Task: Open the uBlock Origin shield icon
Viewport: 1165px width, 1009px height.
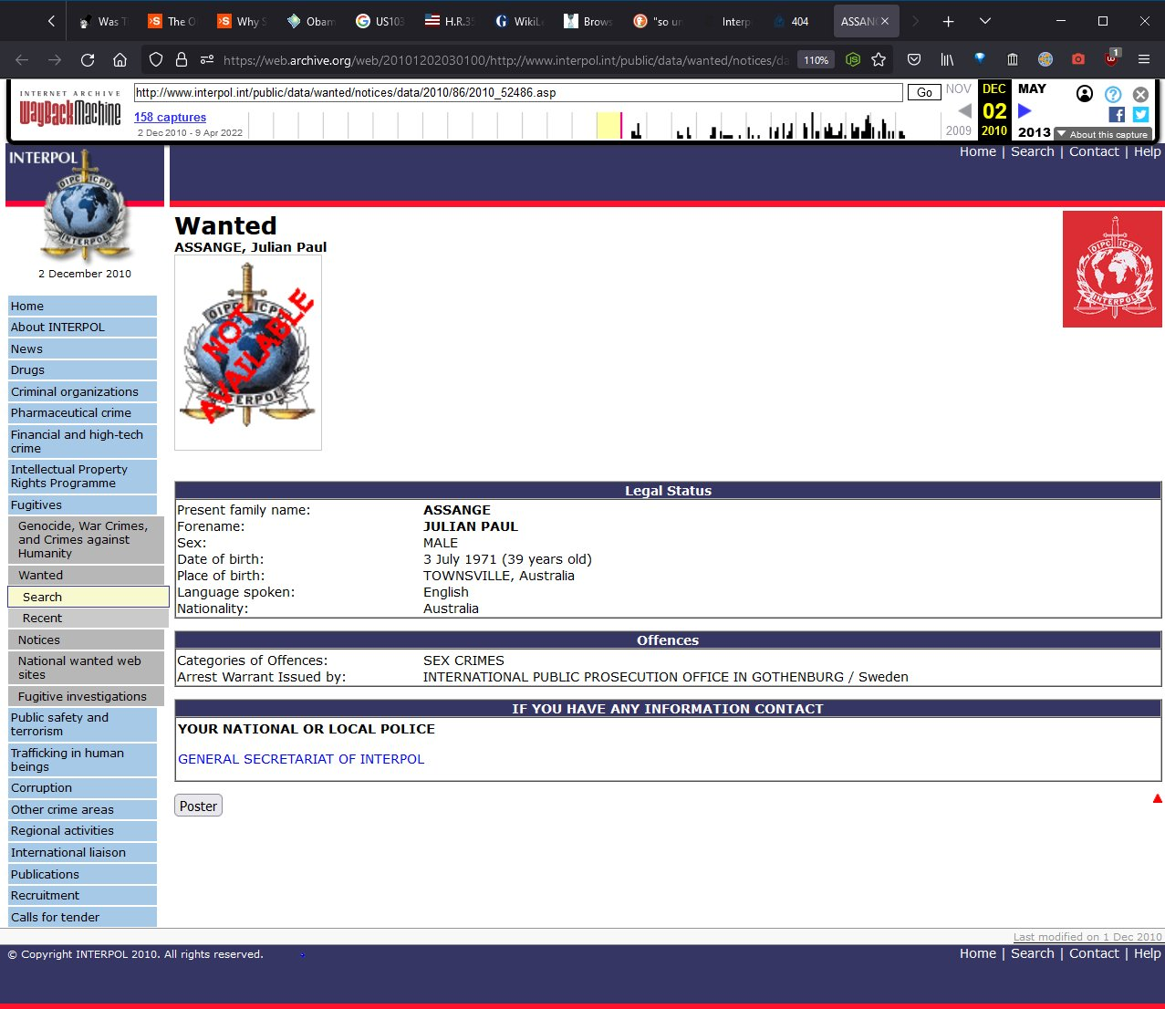Action: click(x=1111, y=57)
